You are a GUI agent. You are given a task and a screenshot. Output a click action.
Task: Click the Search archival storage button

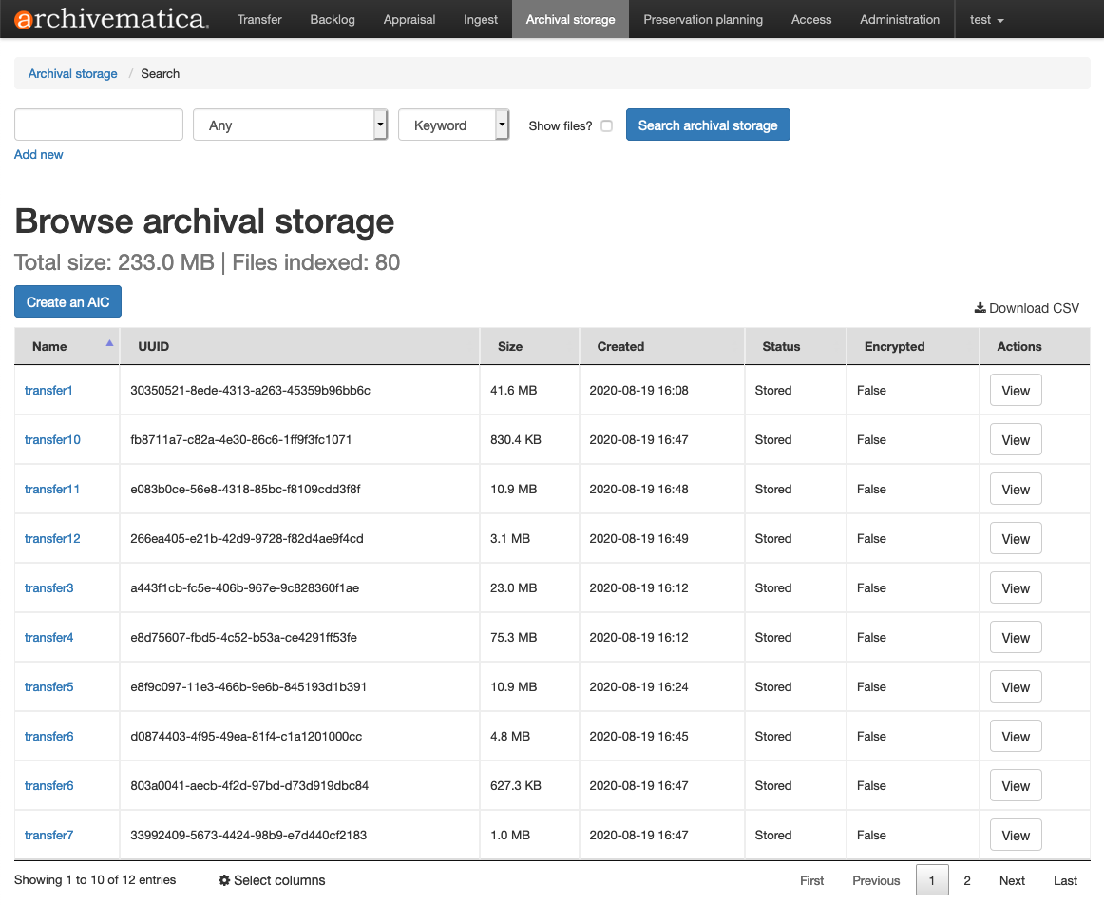click(x=708, y=125)
